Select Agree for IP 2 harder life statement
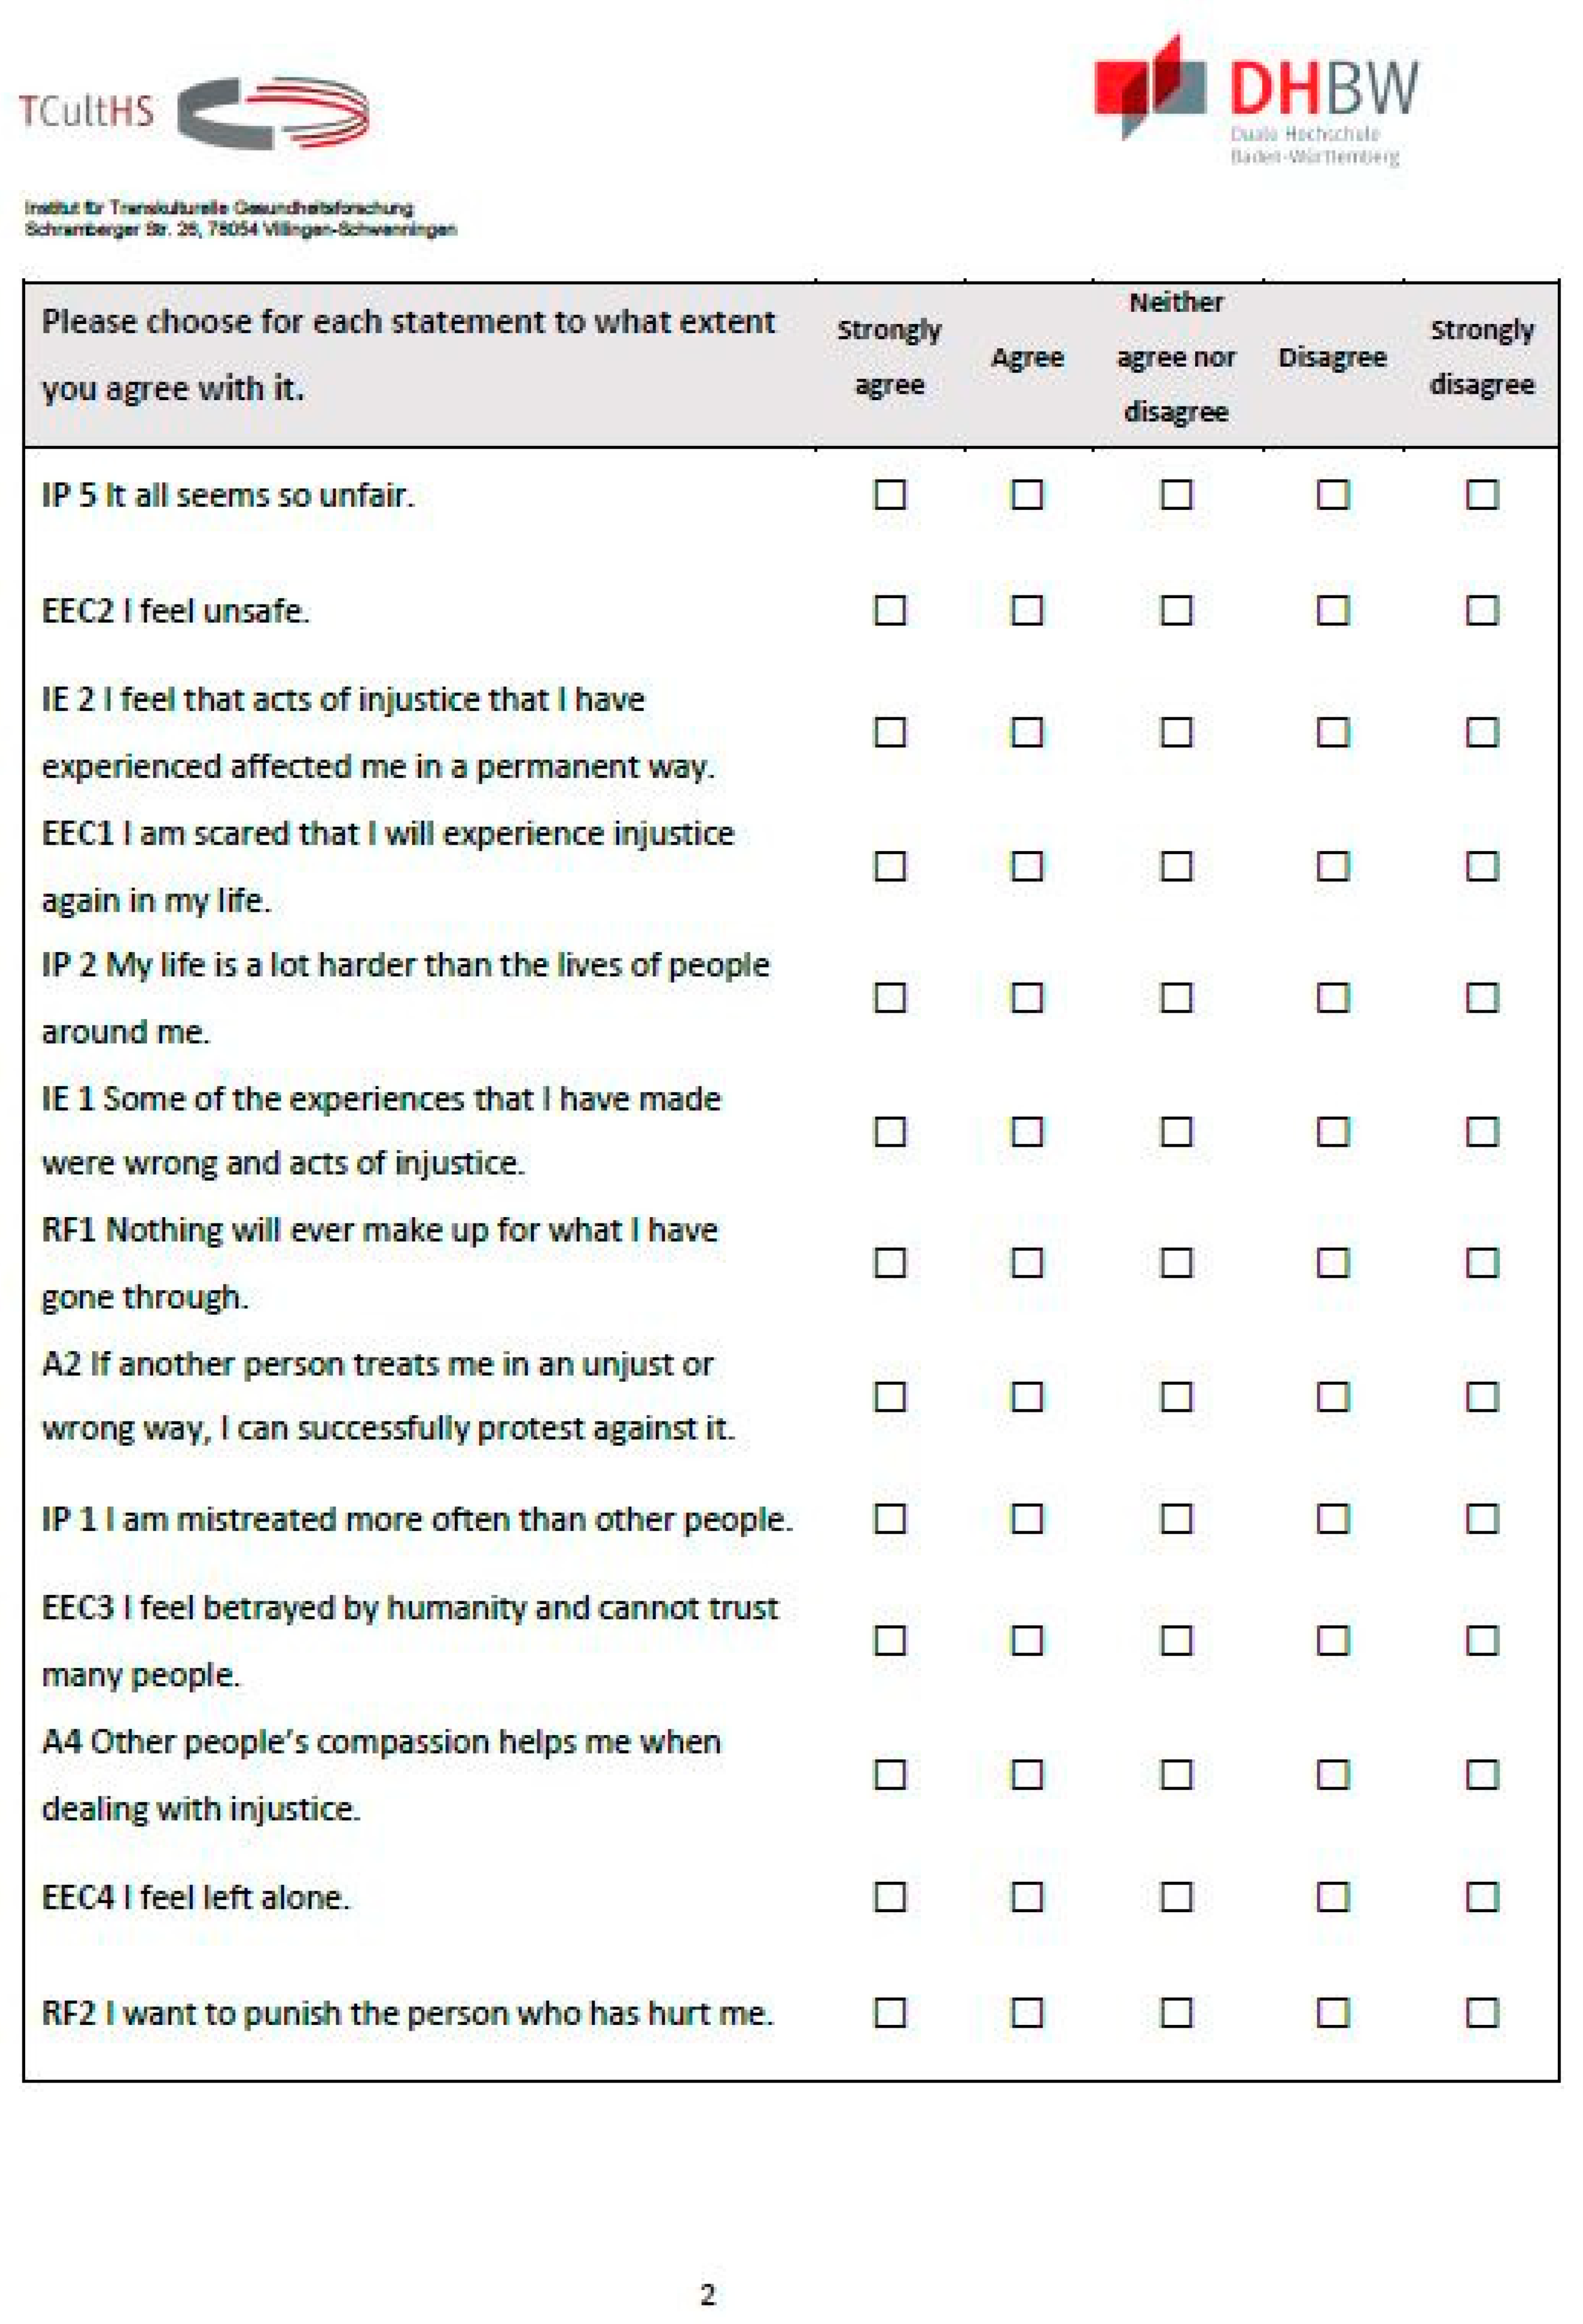Viewport: 1583px width, 2324px height. [1027, 997]
